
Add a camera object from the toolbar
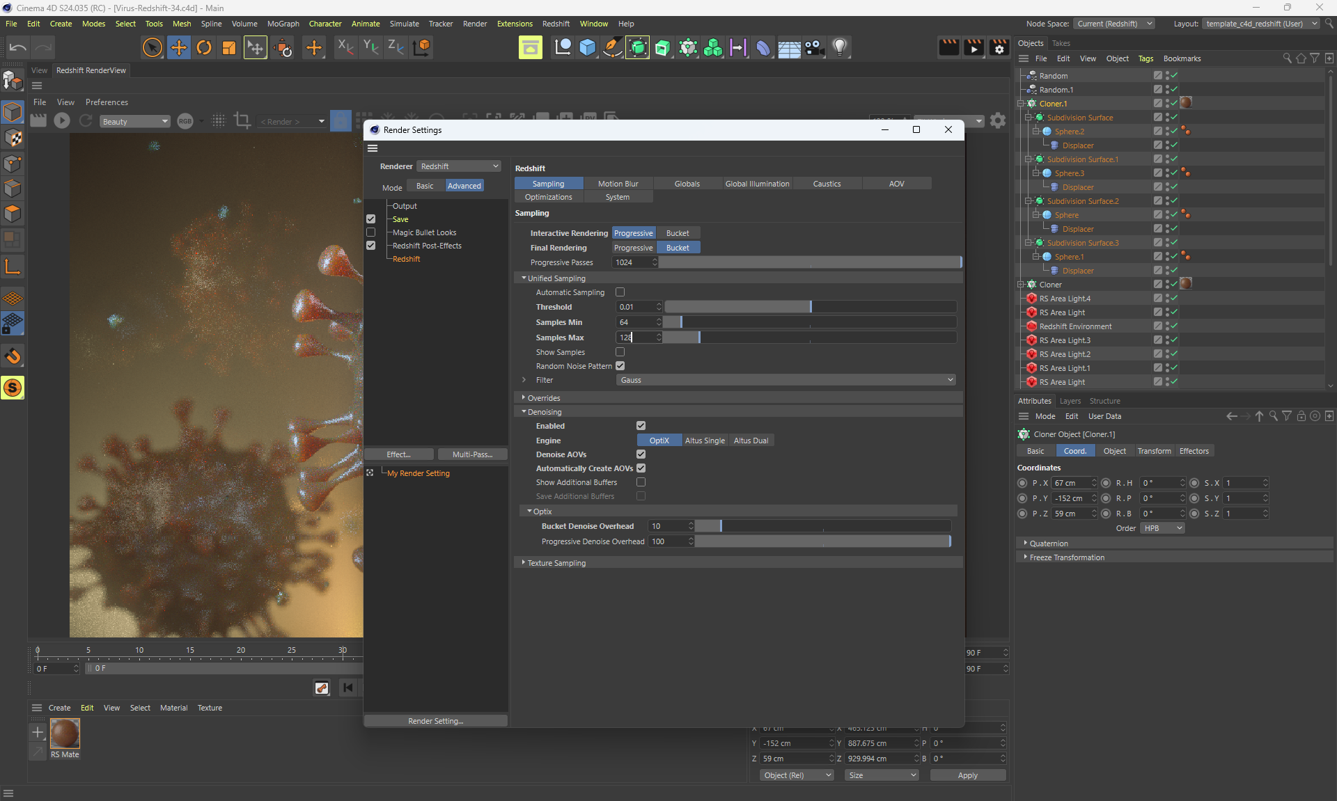click(814, 47)
